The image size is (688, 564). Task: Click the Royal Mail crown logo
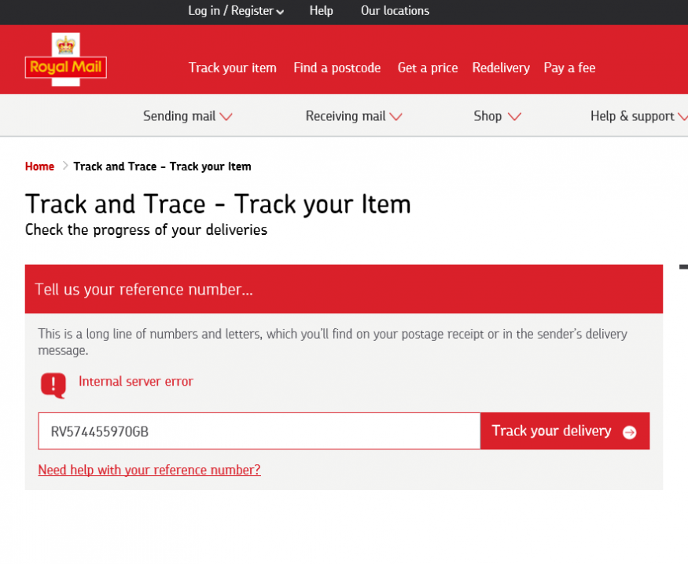pos(65,59)
